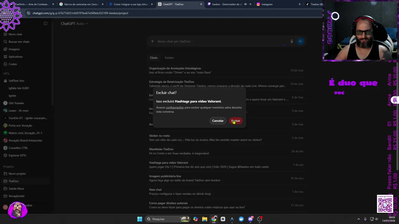Viewport: 399px width, 224px height.
Task: Switch to the Chats tab
Action: point(154,58)
